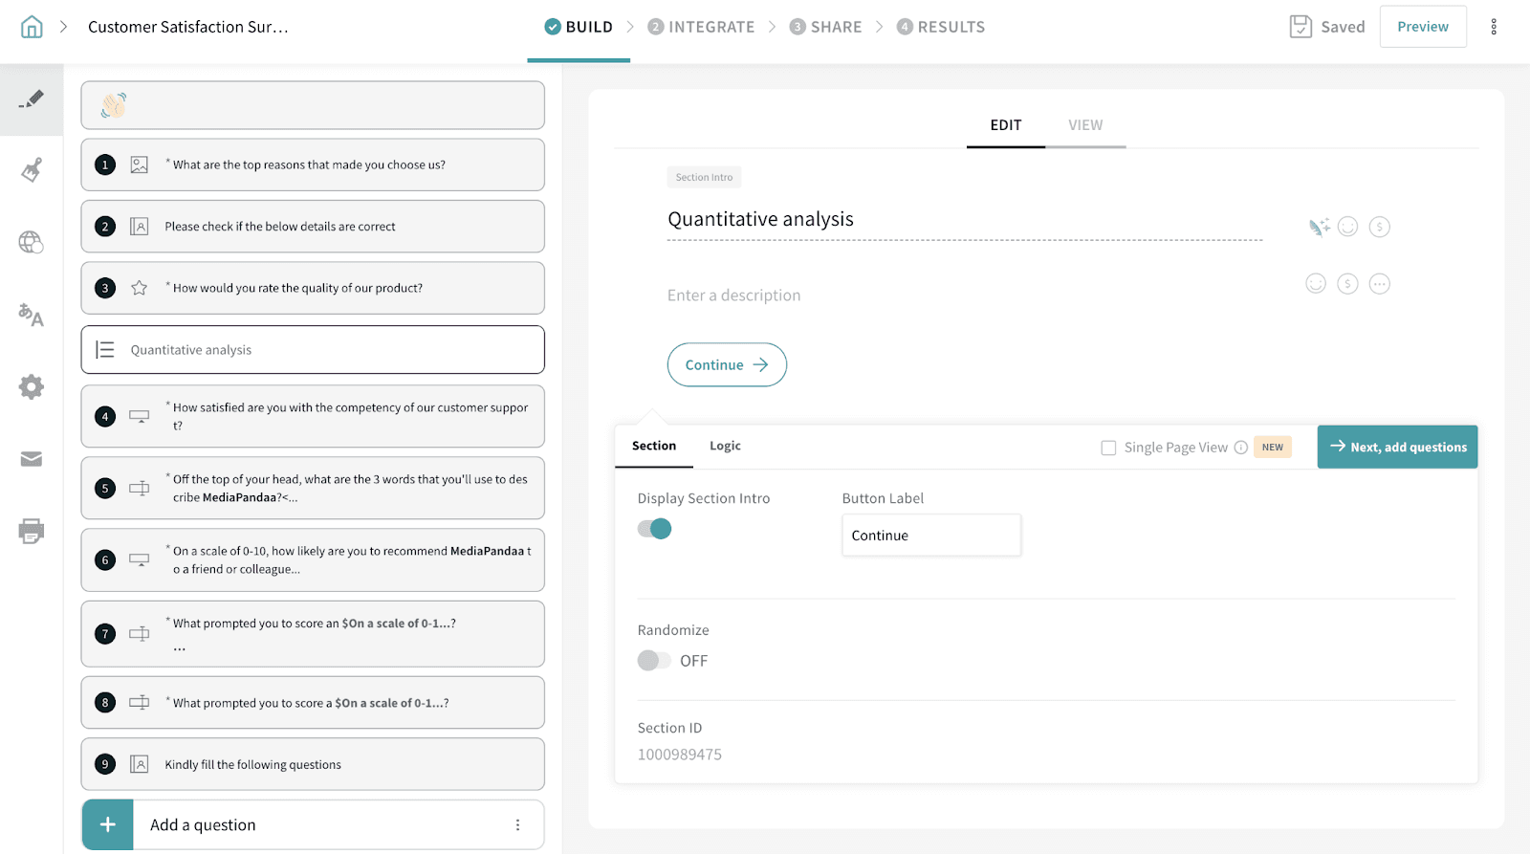Click the home icon in breadcrumb
Image resolution: width=1530 pixels, height=854 pixels.
[x=32, y=27]
